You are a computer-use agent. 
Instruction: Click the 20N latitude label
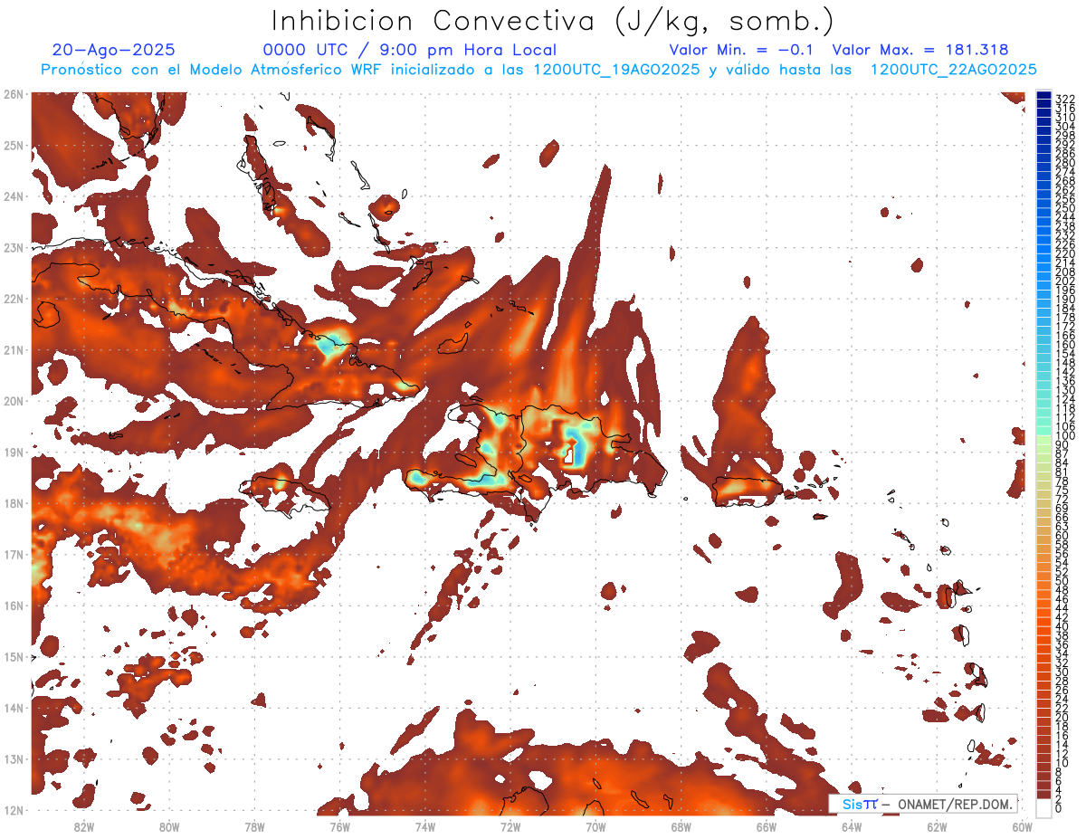coord(14,400)
